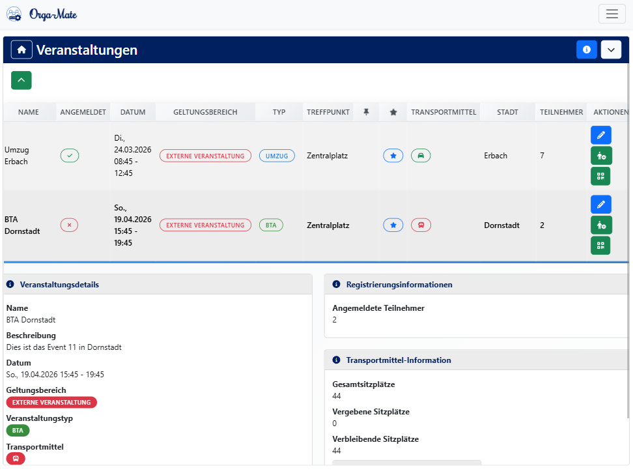Click the Orga-Mate logo icon
The width and height of the screenshot is (633, 475).
14,13
